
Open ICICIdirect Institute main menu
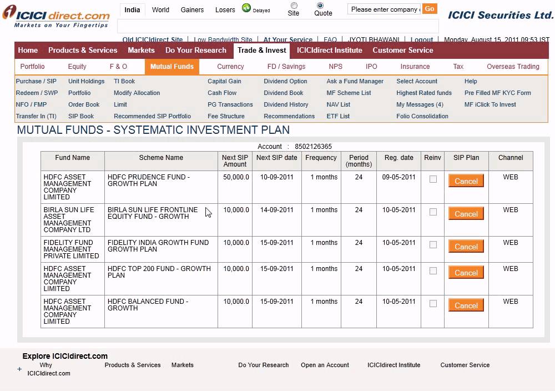point(330,51)
